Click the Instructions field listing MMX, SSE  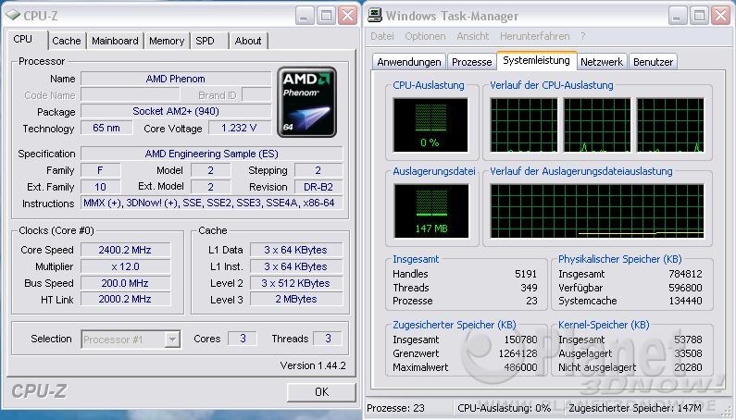[212, 204]
